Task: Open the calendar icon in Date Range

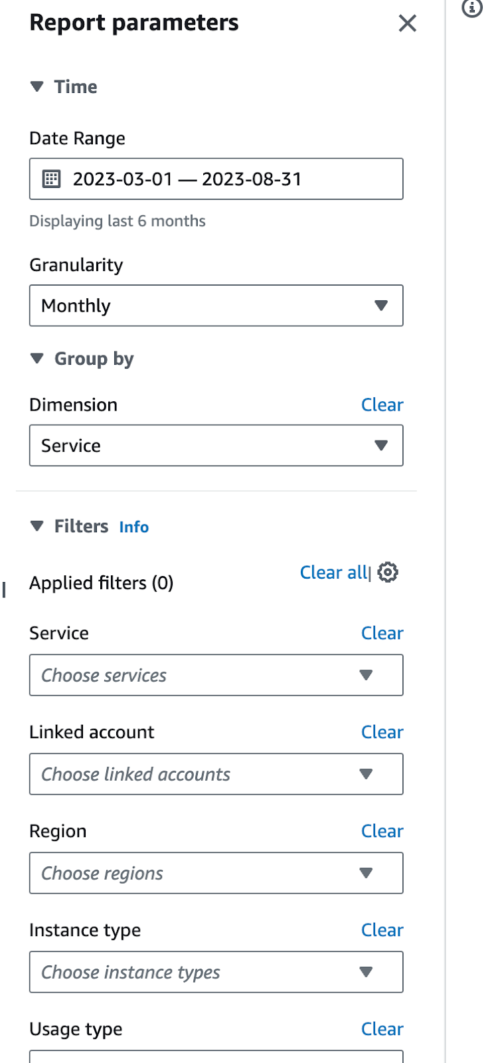Action: pos(51,179)
